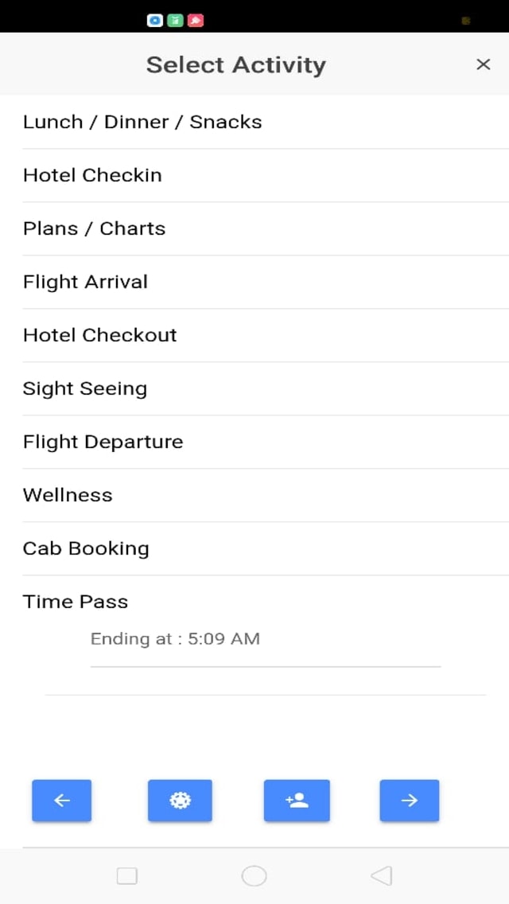Select the Wellness activity
509x904 pixels.
click(x=68, y=495)
